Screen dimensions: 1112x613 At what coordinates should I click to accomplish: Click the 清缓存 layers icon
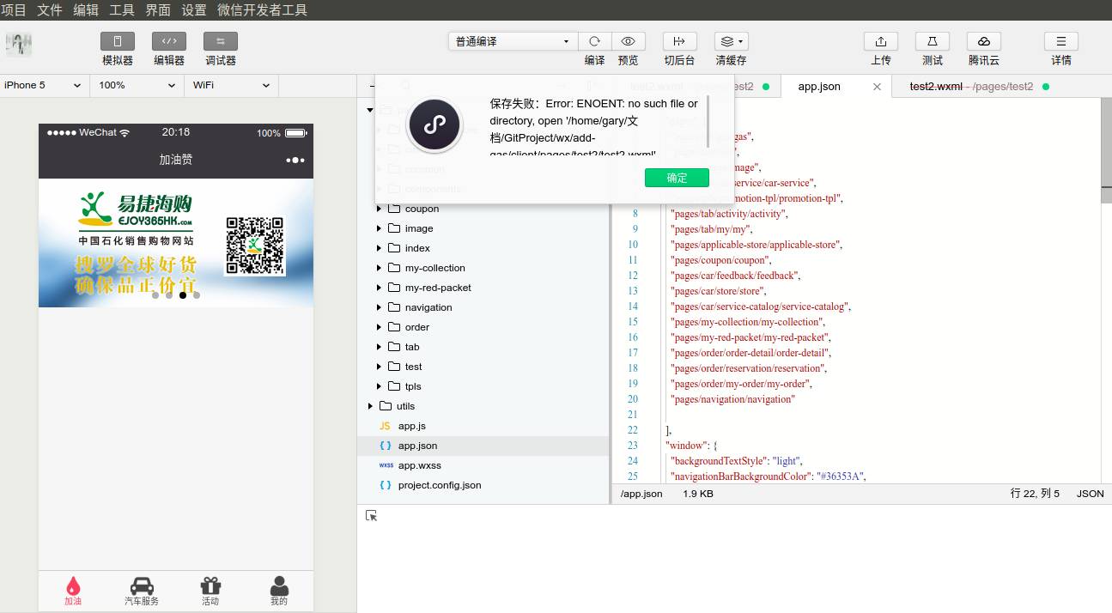click(x=731, y=41)
